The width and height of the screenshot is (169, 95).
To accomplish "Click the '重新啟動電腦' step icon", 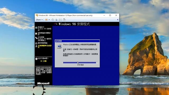I will pos(36,43).
